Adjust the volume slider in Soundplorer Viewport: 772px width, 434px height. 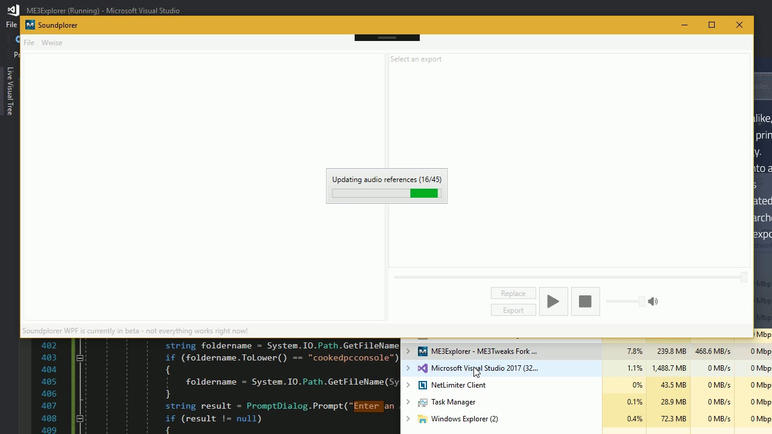point(625,301)
